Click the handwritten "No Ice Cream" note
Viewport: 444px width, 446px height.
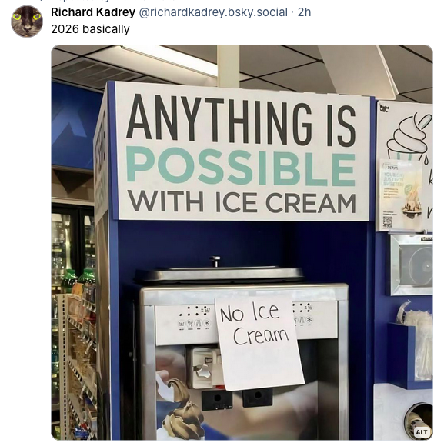tap(259, 342)
